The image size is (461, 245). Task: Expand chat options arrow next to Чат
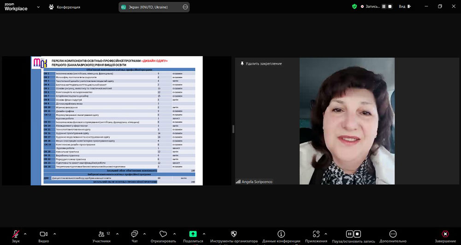144,234
